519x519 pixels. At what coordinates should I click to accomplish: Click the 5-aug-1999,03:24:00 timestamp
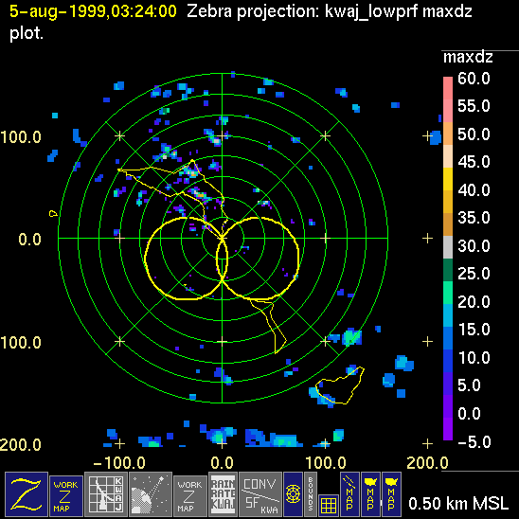(93, 11)
